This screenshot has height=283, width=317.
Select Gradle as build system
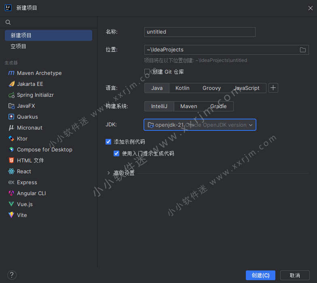tap(218, 106)
